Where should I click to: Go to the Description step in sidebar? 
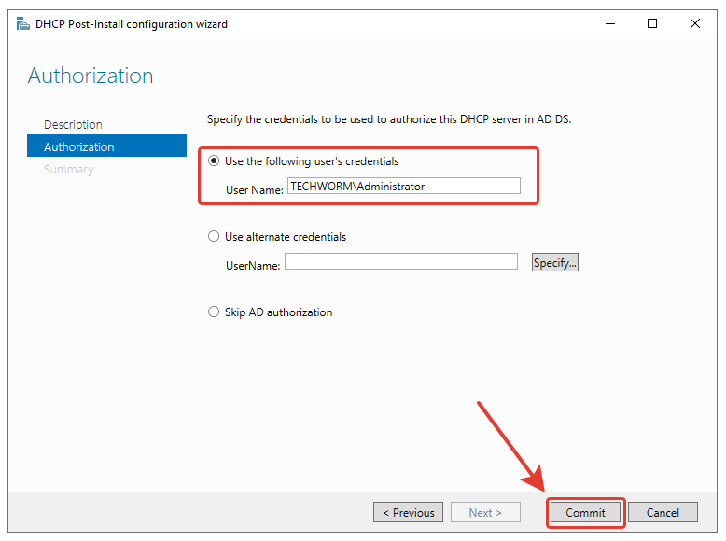point(73,124)
